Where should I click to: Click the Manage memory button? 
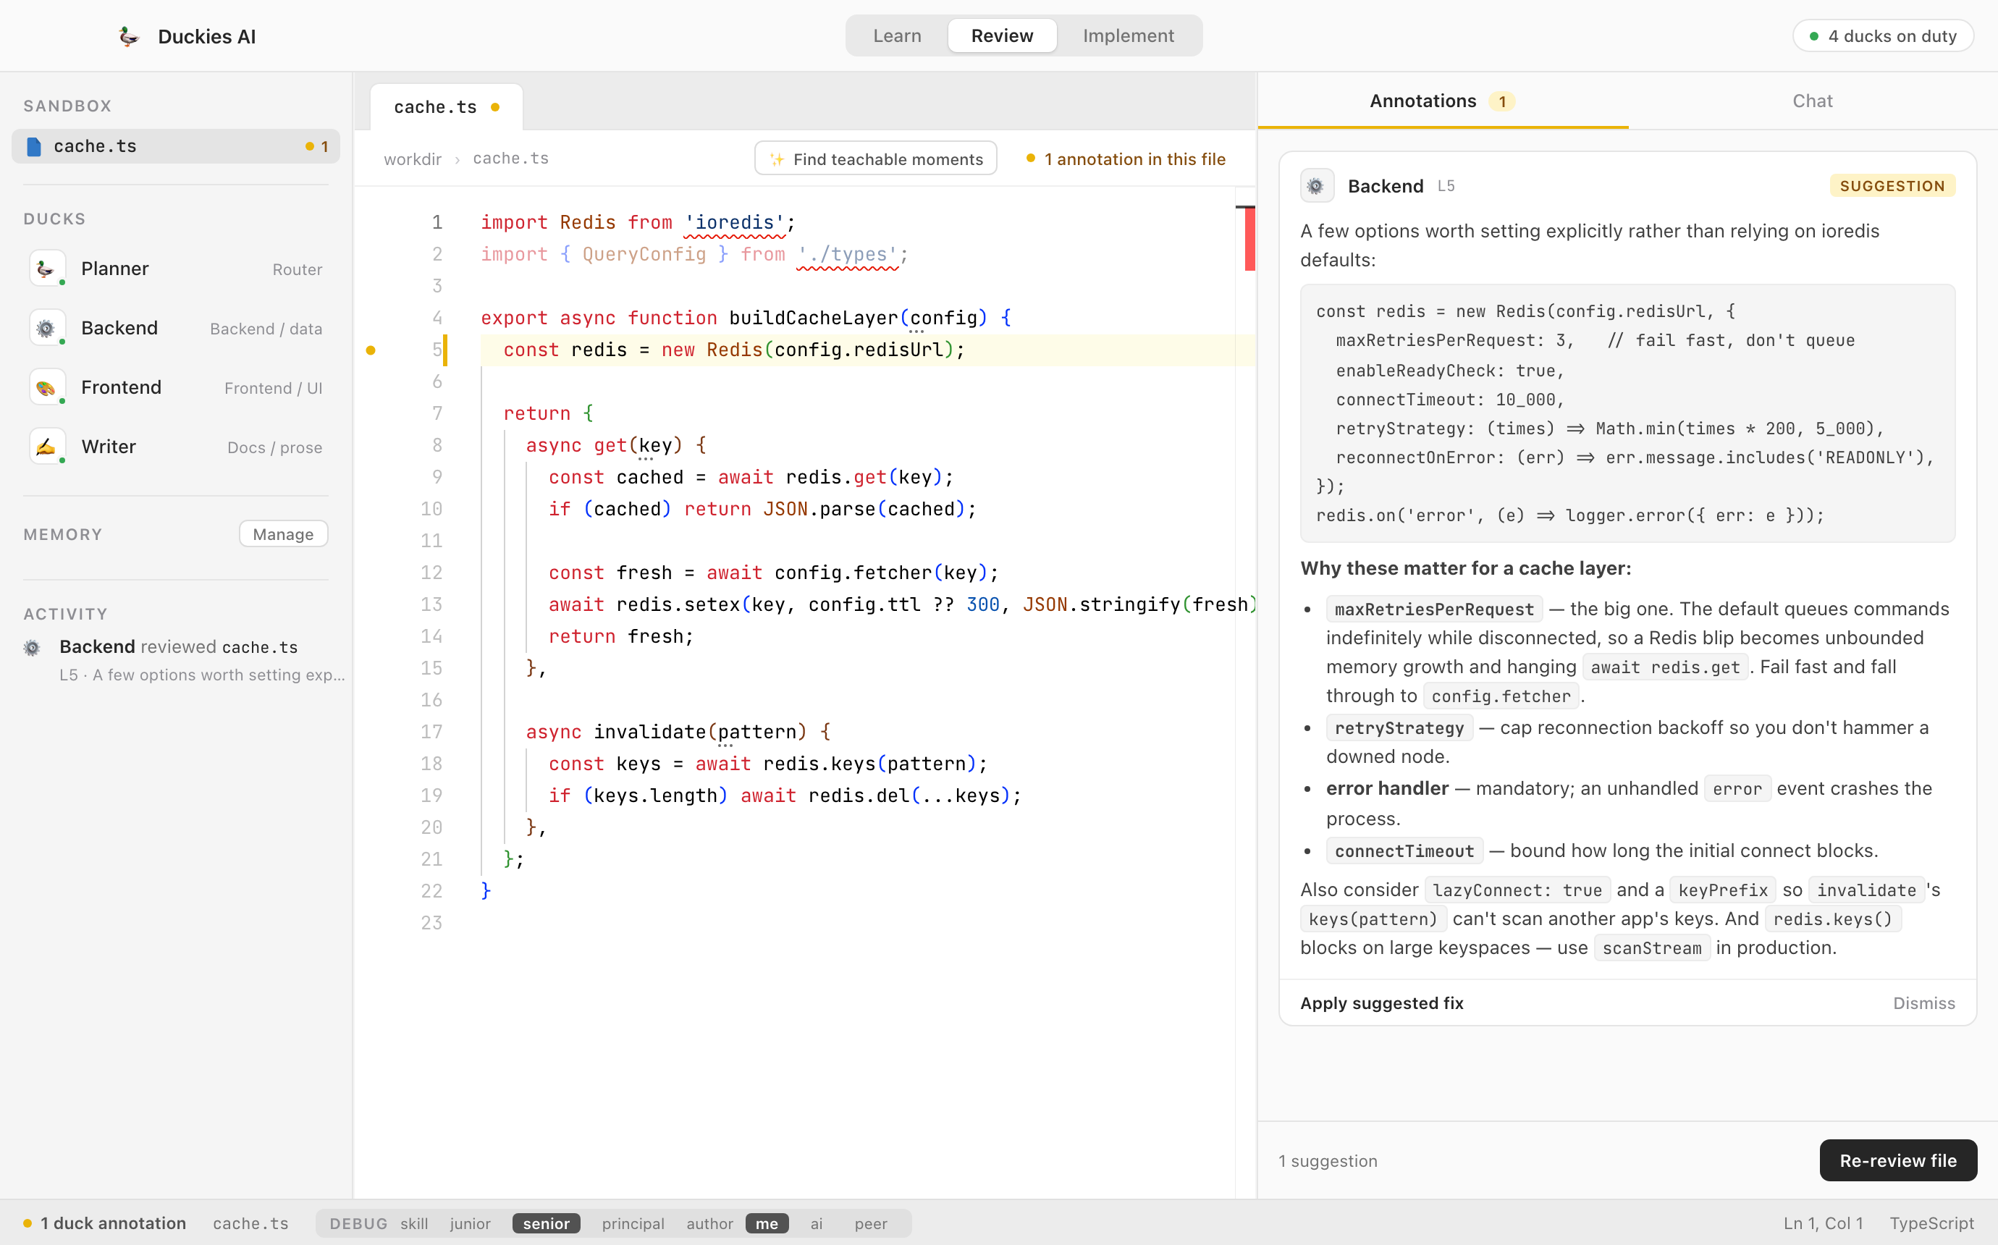(x=283, y=533)
